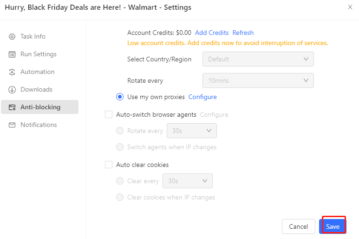Click the Anti-blocking sidebar icon
Image resolution: width=359 pixels, height=239 pixels.
[x=12, y=107]
